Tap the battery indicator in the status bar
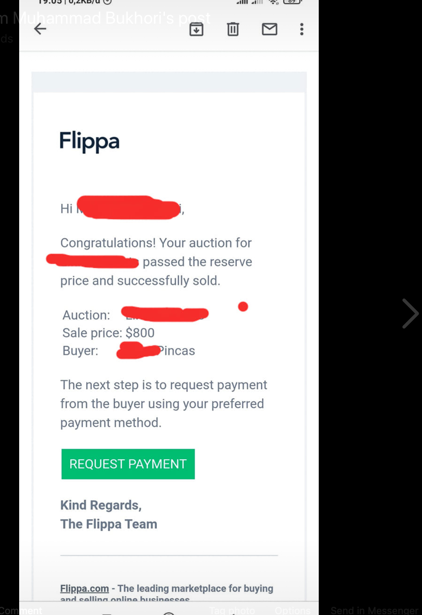The image size is (422, 615). 292,2
